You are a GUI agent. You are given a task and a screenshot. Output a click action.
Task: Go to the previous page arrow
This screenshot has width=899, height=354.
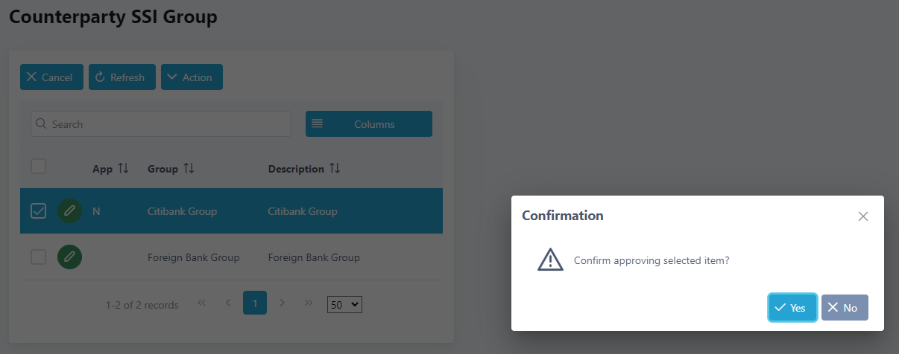tap(228, 303)
